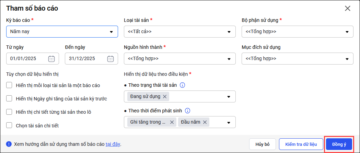The image size is (360, 153).
Task: Open the Từ ngày calendar picker icon
Action: click(x=51, y=58)
